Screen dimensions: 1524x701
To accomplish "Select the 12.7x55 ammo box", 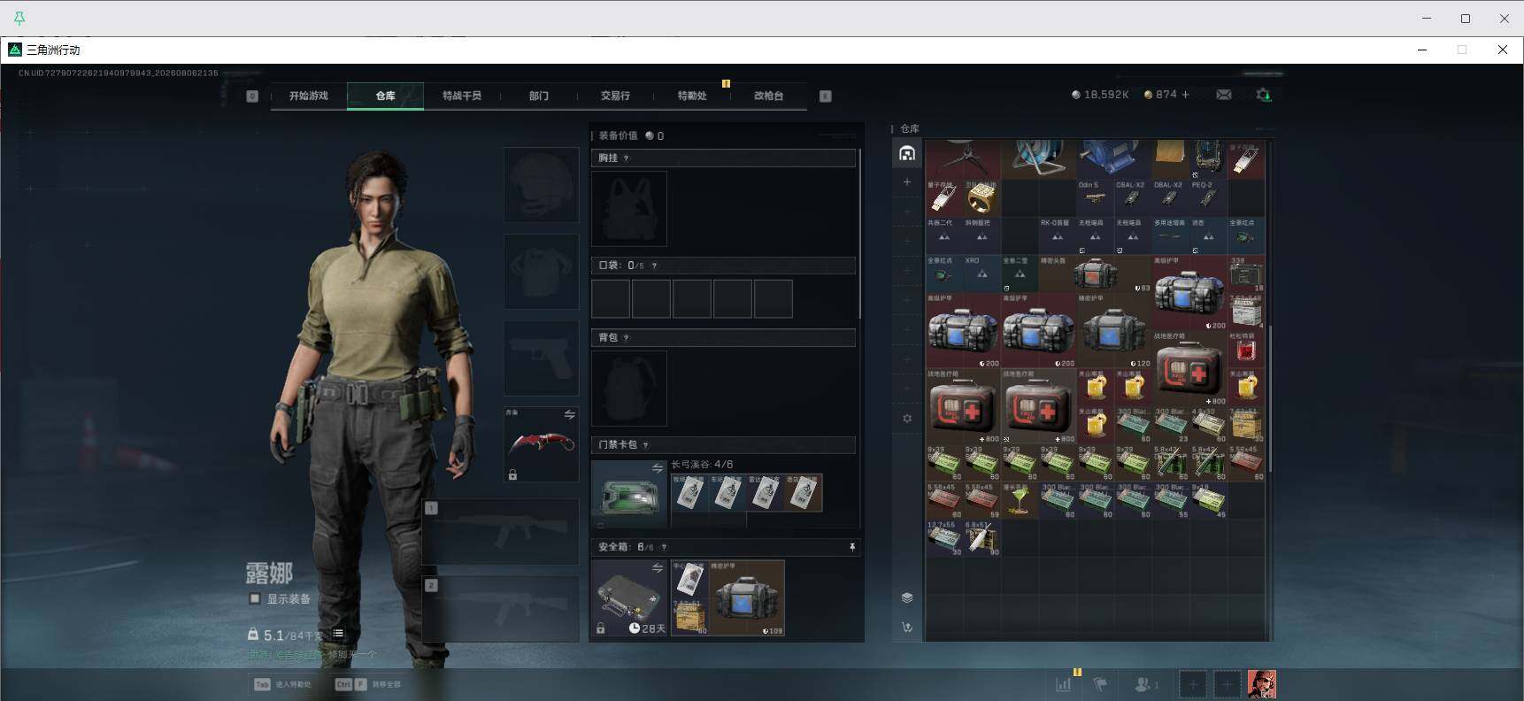I will click(x=944, y=538).
